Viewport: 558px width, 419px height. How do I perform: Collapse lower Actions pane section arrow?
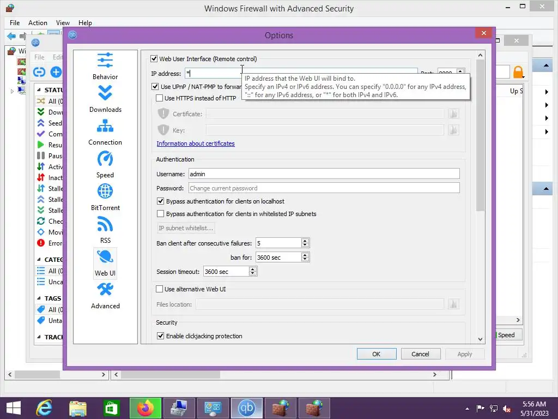coord(546,188)
